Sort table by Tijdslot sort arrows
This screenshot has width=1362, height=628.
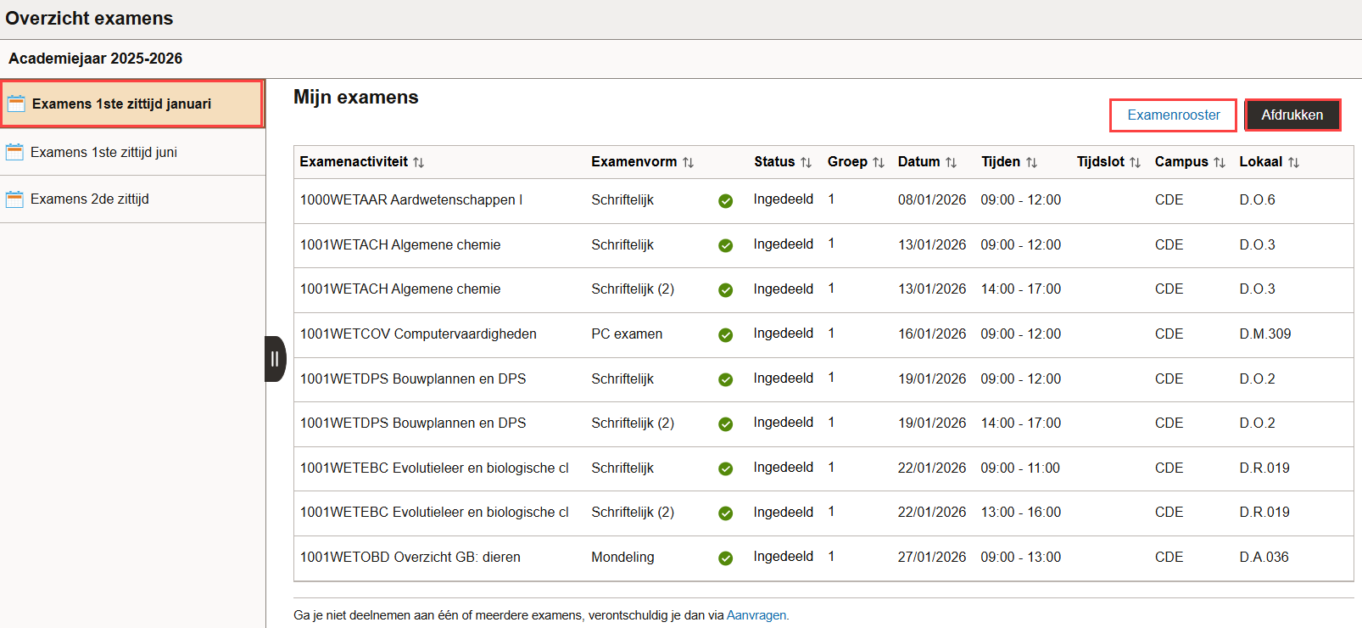1135,162
